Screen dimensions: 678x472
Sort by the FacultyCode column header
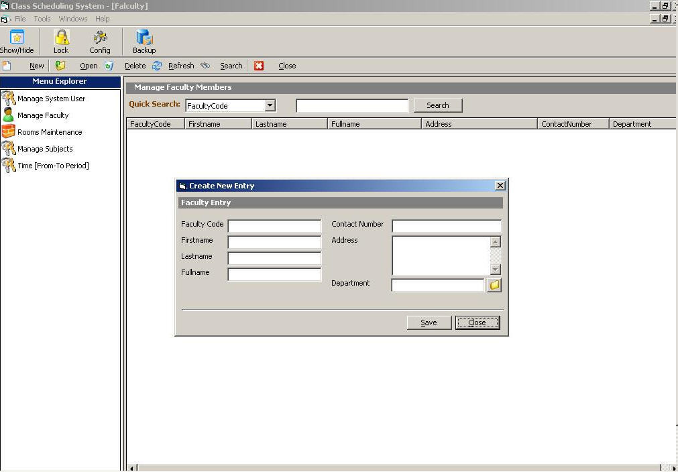tap(155, 123)
